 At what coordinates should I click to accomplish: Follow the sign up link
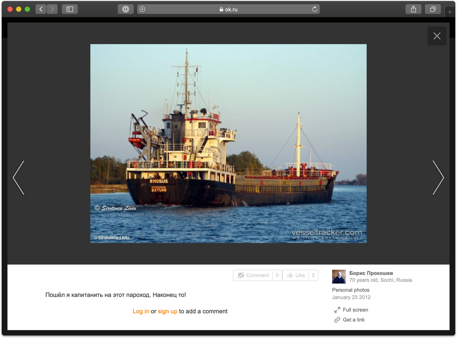[x=168, y=311]
